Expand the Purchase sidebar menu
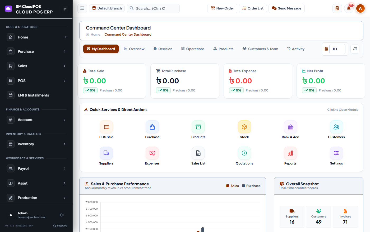370x232 pixels. tap(36, 51)
